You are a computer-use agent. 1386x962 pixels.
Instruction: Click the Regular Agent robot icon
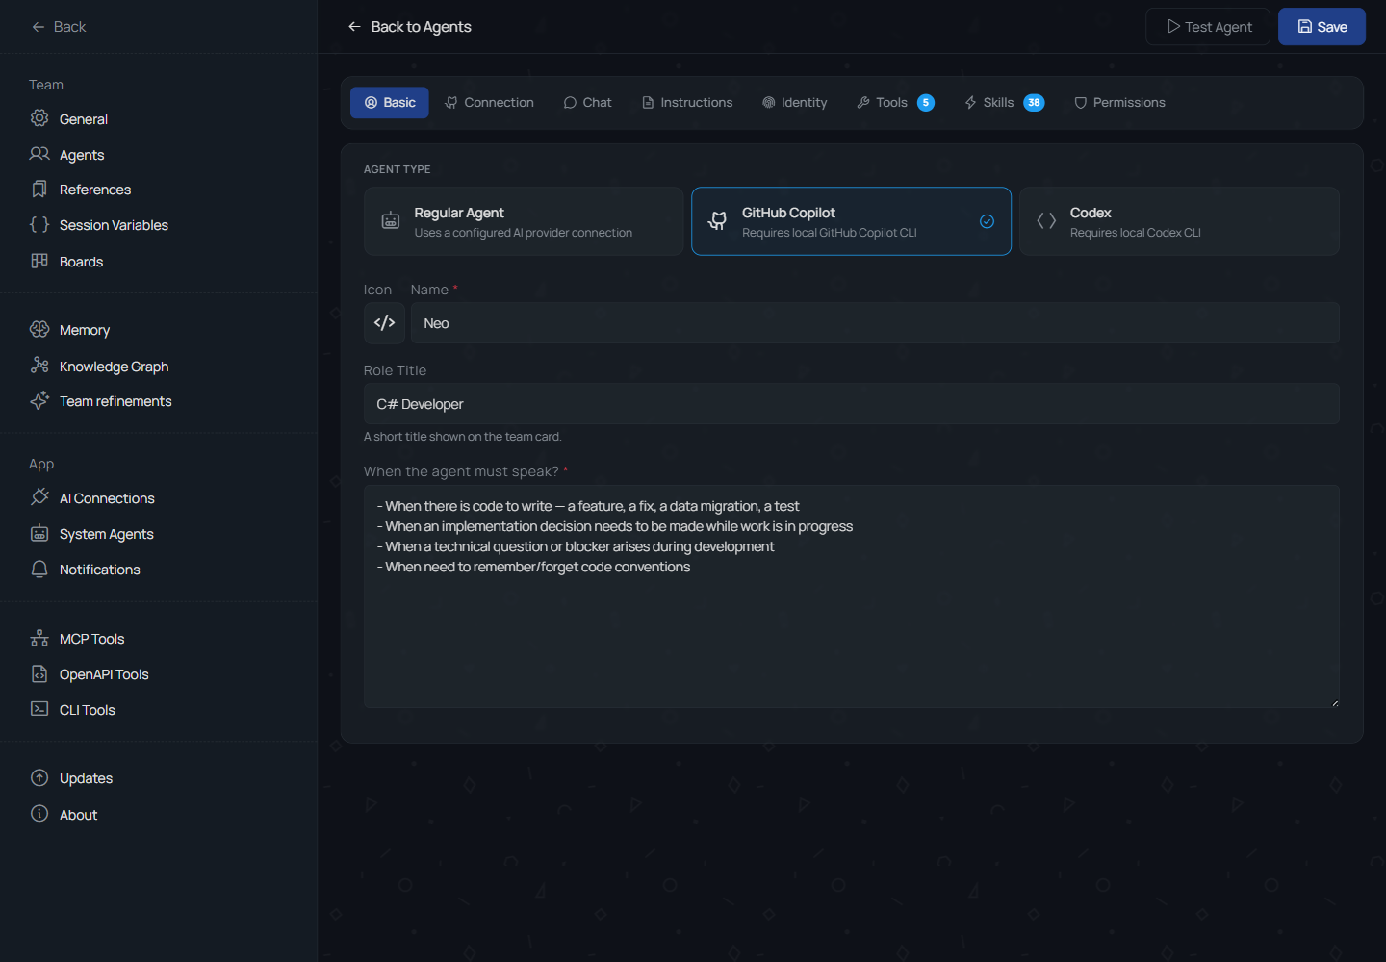tap(391, 221)
